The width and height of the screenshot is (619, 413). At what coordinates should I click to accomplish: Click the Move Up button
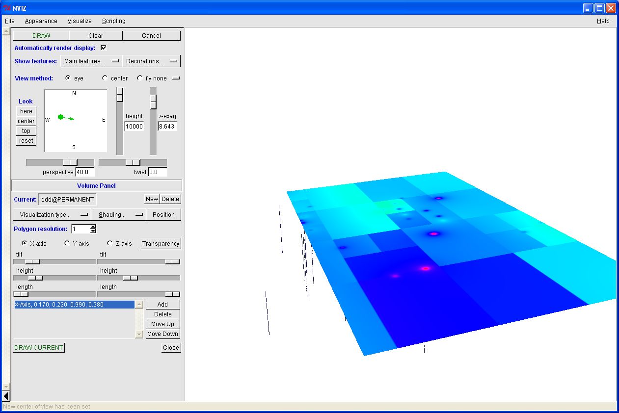click(162, 324)
